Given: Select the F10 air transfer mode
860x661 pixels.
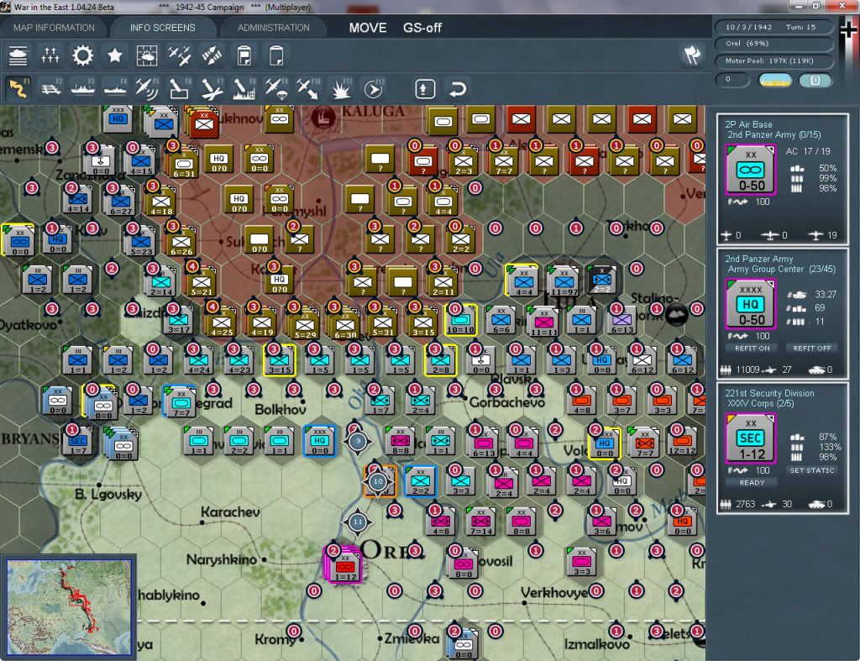Looking at the screenshot, I should click(308, 88).
